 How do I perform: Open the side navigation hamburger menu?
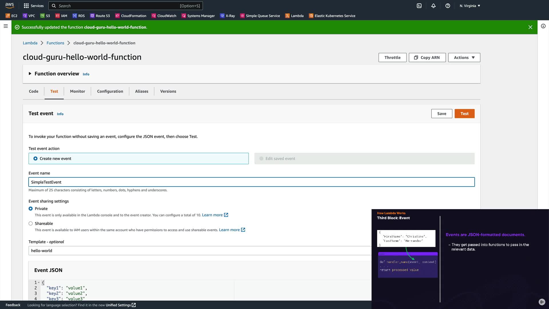[x=5, y=26]
